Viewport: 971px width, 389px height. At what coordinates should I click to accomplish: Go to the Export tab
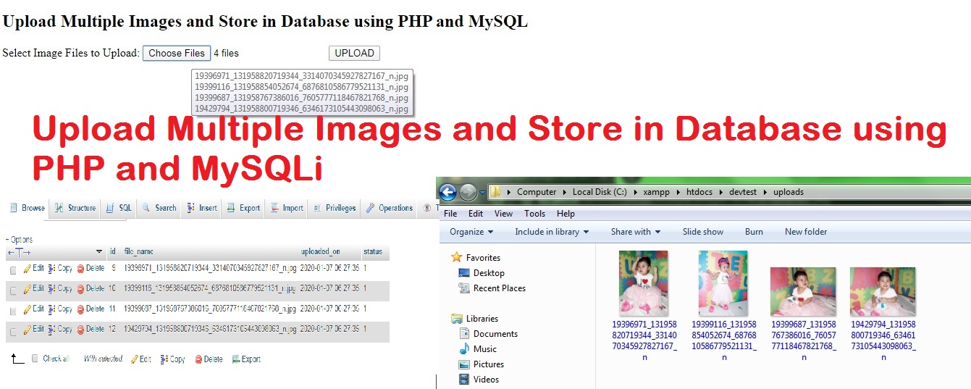[x=244, y=208]
